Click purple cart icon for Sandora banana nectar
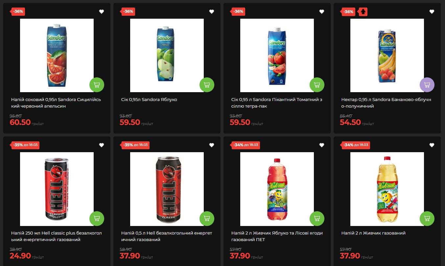Screen dimensions: 445x266 click(x=427, y=85)
